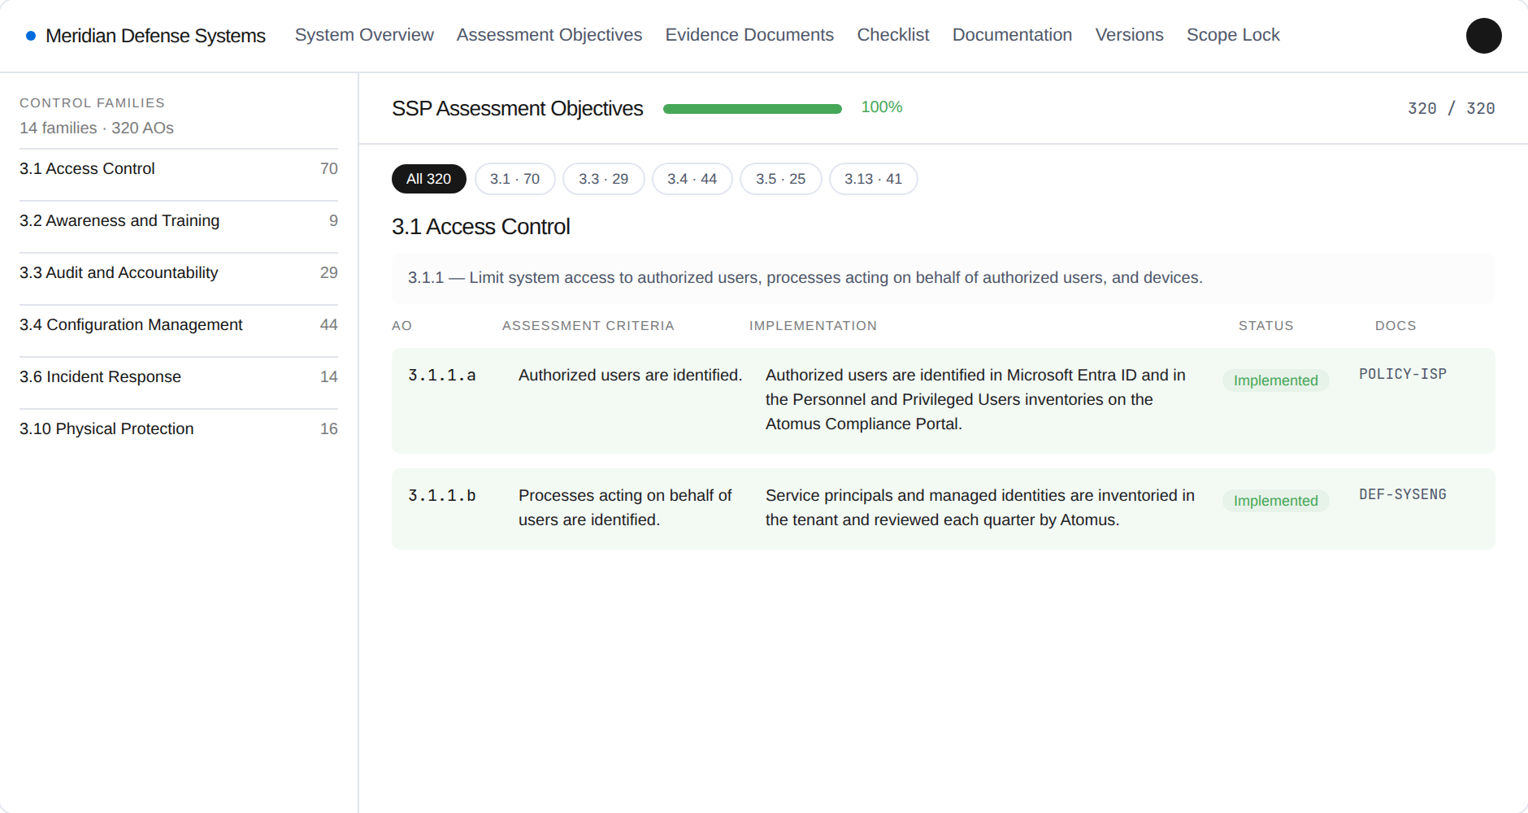Viewport: 1528px width, 813px height.
Task: Go to System Overview page
Action: tap(364, 35)
